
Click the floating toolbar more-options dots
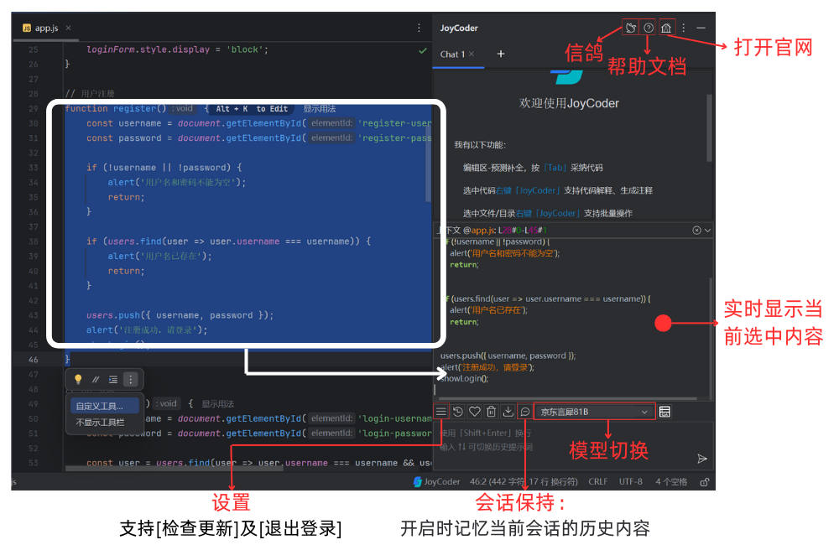(x=131, y=379)
